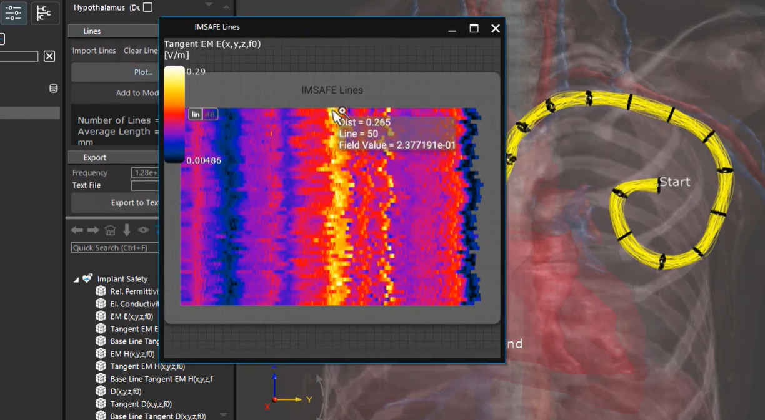Screen dimensions: 765x420
Task: Click the cube icon beside Tangent D(x,y,z,f0)
Action: coord(101,404)
